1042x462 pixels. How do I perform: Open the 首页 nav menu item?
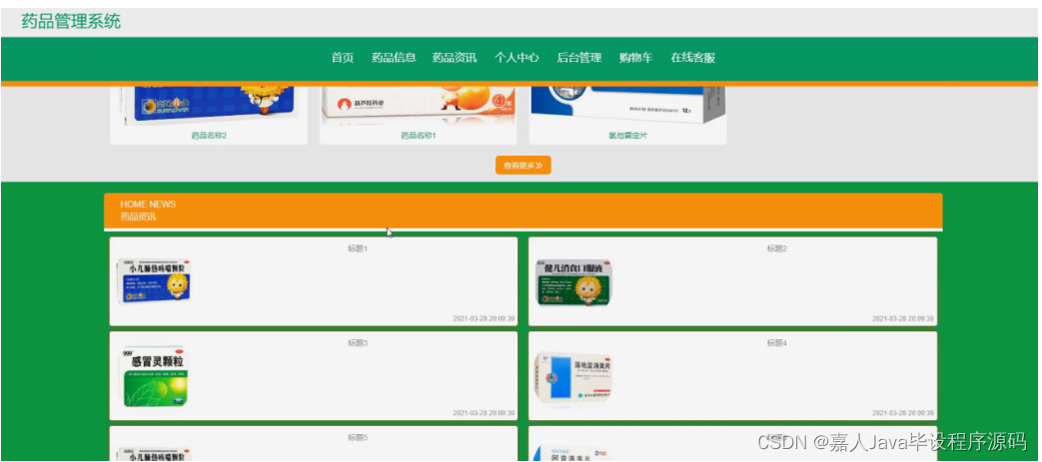coord(343,58)
